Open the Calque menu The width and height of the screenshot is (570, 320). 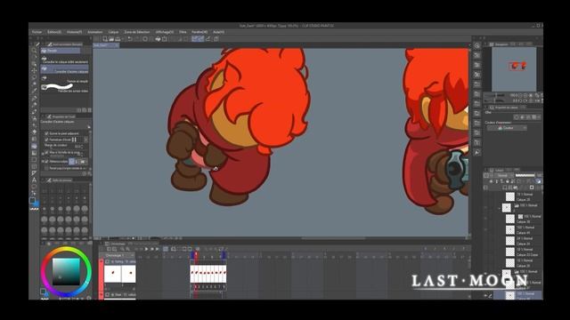click(x=113, y=32)
